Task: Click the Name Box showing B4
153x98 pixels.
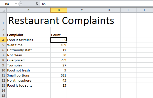Action: tap(7, 4)
